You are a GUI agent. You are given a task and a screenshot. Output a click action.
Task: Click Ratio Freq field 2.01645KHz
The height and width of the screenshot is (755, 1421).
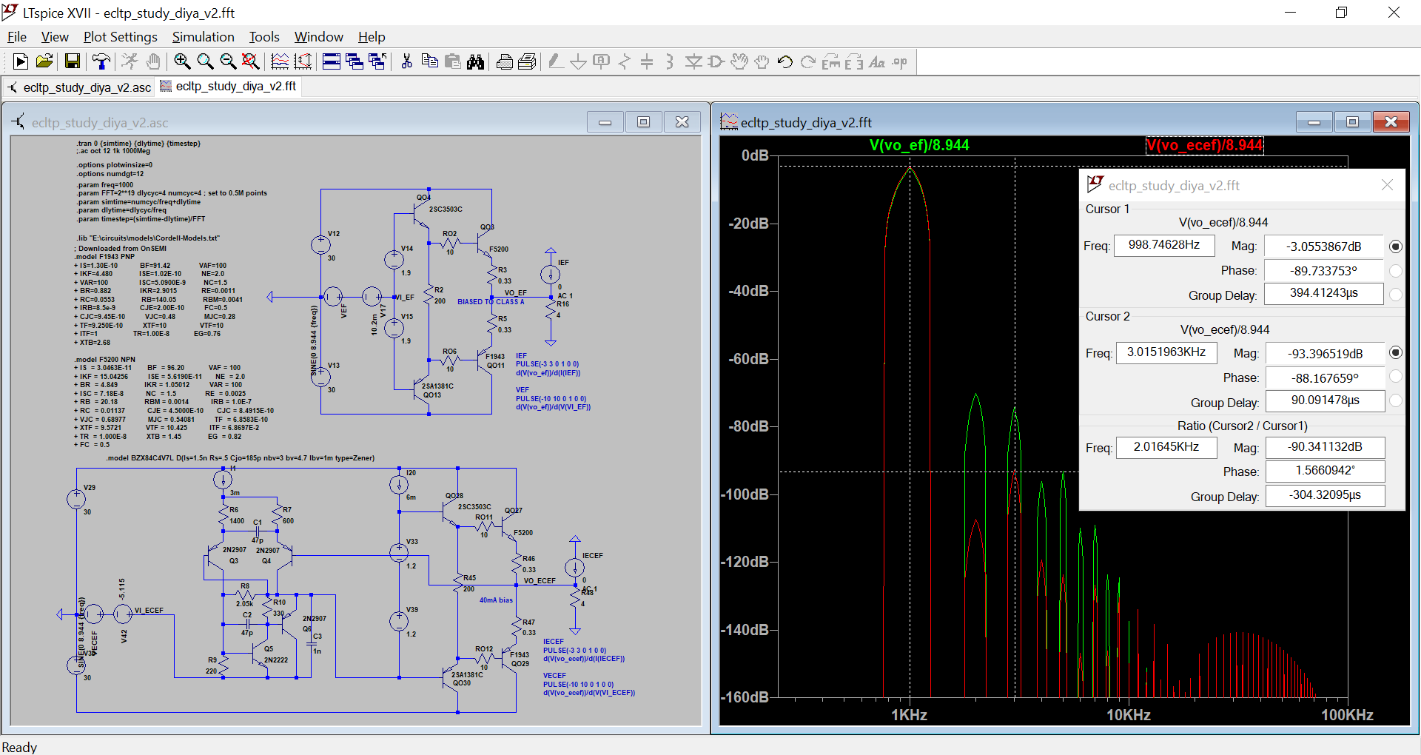tap(1166, 447)
